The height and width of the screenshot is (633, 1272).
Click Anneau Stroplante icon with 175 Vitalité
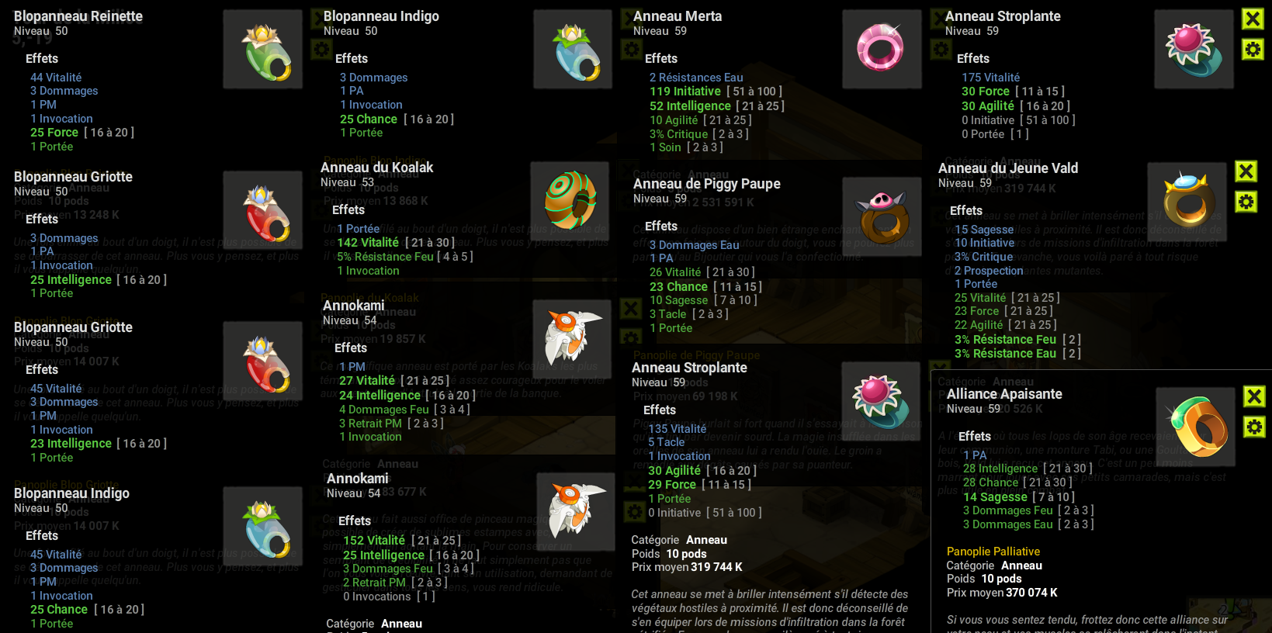(1194, 49)
